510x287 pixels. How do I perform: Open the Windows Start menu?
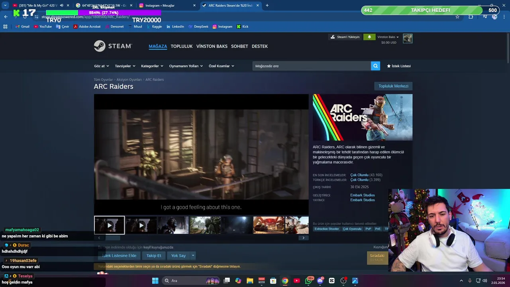[155, 281]
